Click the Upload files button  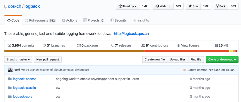178,59
